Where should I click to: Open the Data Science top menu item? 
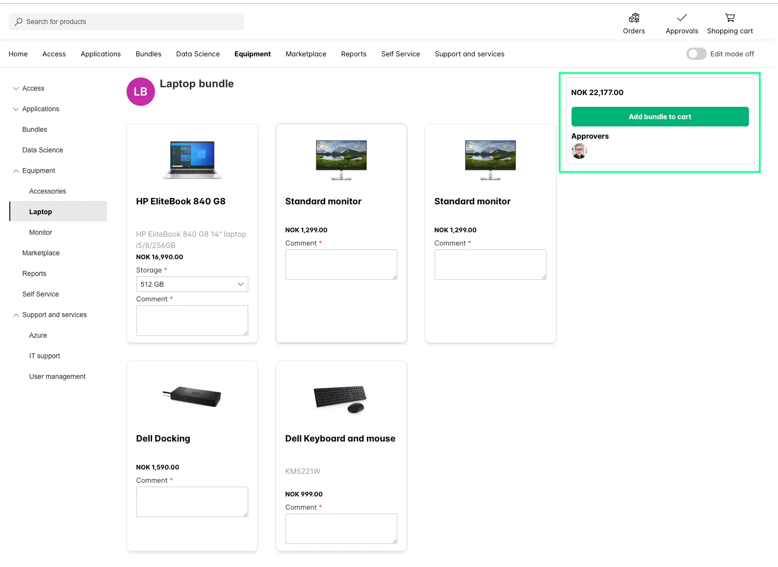coord(198,54)
